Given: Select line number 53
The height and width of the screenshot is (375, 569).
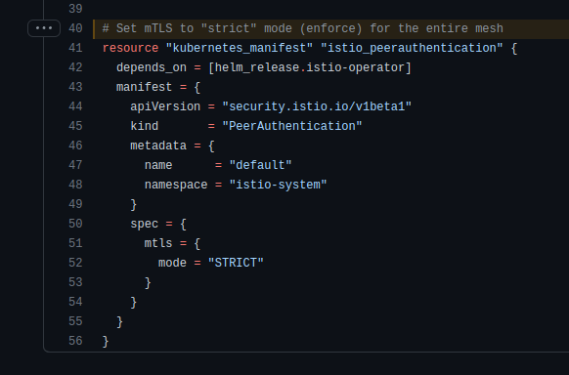Looking at the screenshot, I should (x=75, y=282).
